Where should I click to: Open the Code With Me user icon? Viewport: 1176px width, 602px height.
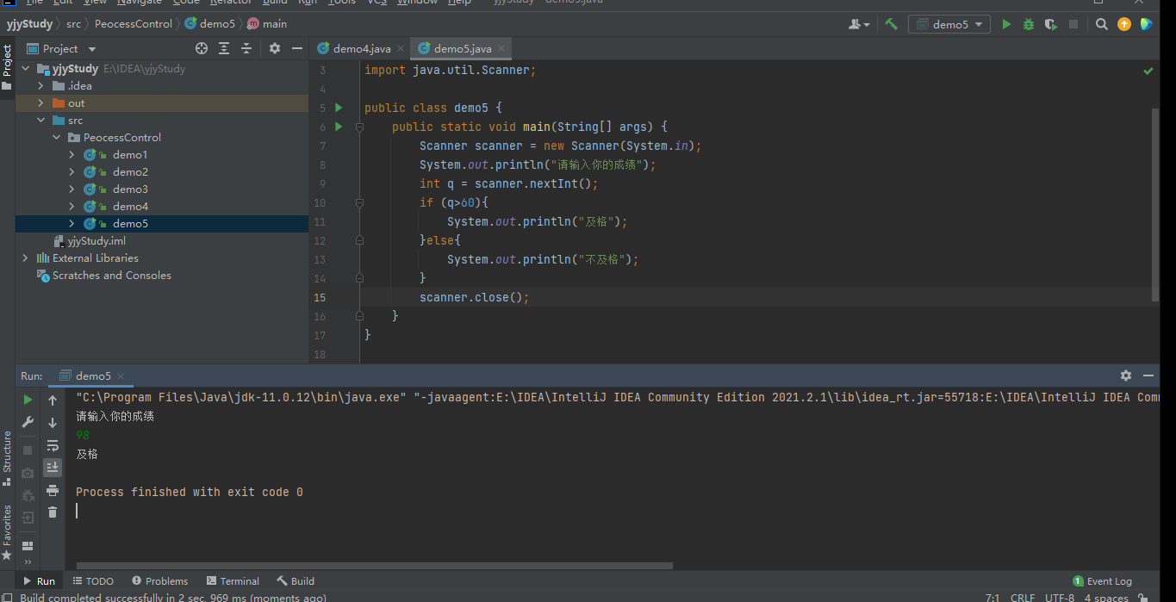(x=859, y=24)
